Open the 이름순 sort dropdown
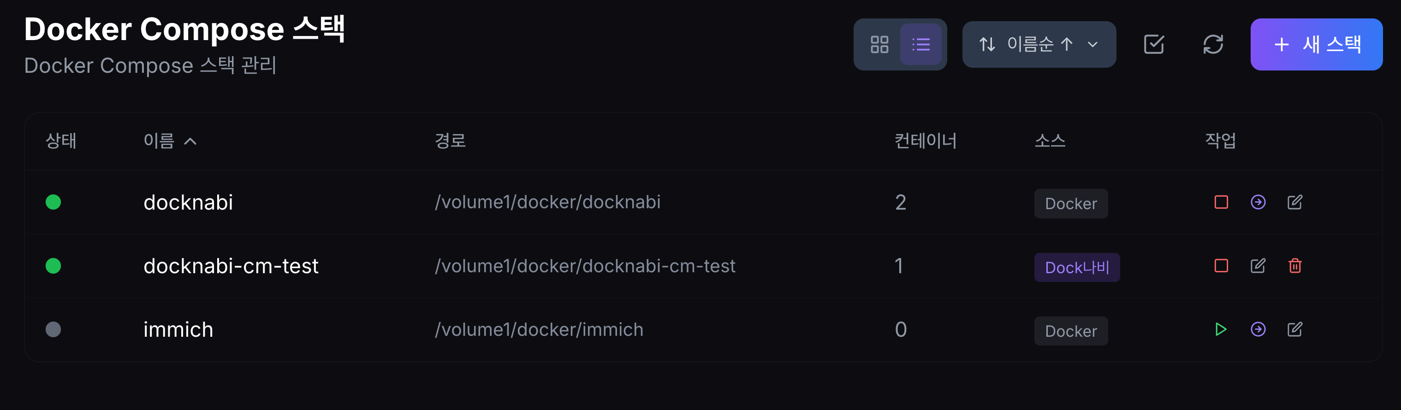This screenshot has width=1401, height=410. (x=1039, y=45)
